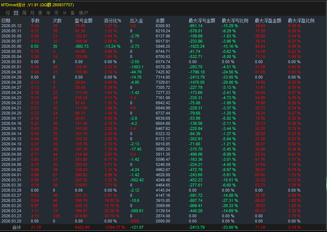
Task: Click total profit 6422.00
Action: [x=82, y=228]
